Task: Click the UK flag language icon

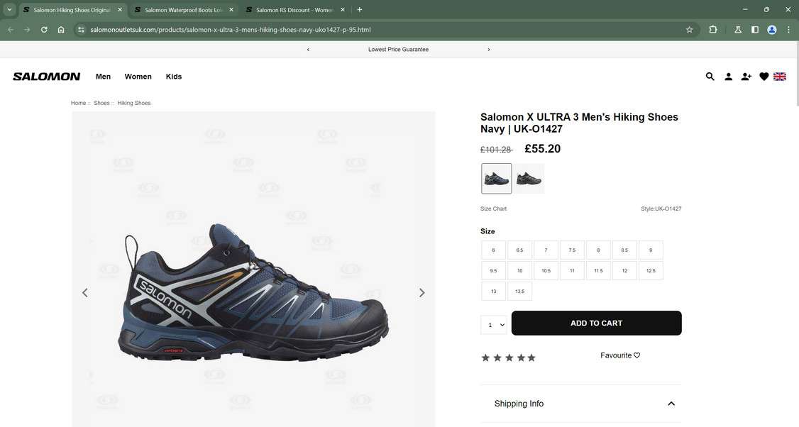Action: pyautogui.click(x=780, y=77)
